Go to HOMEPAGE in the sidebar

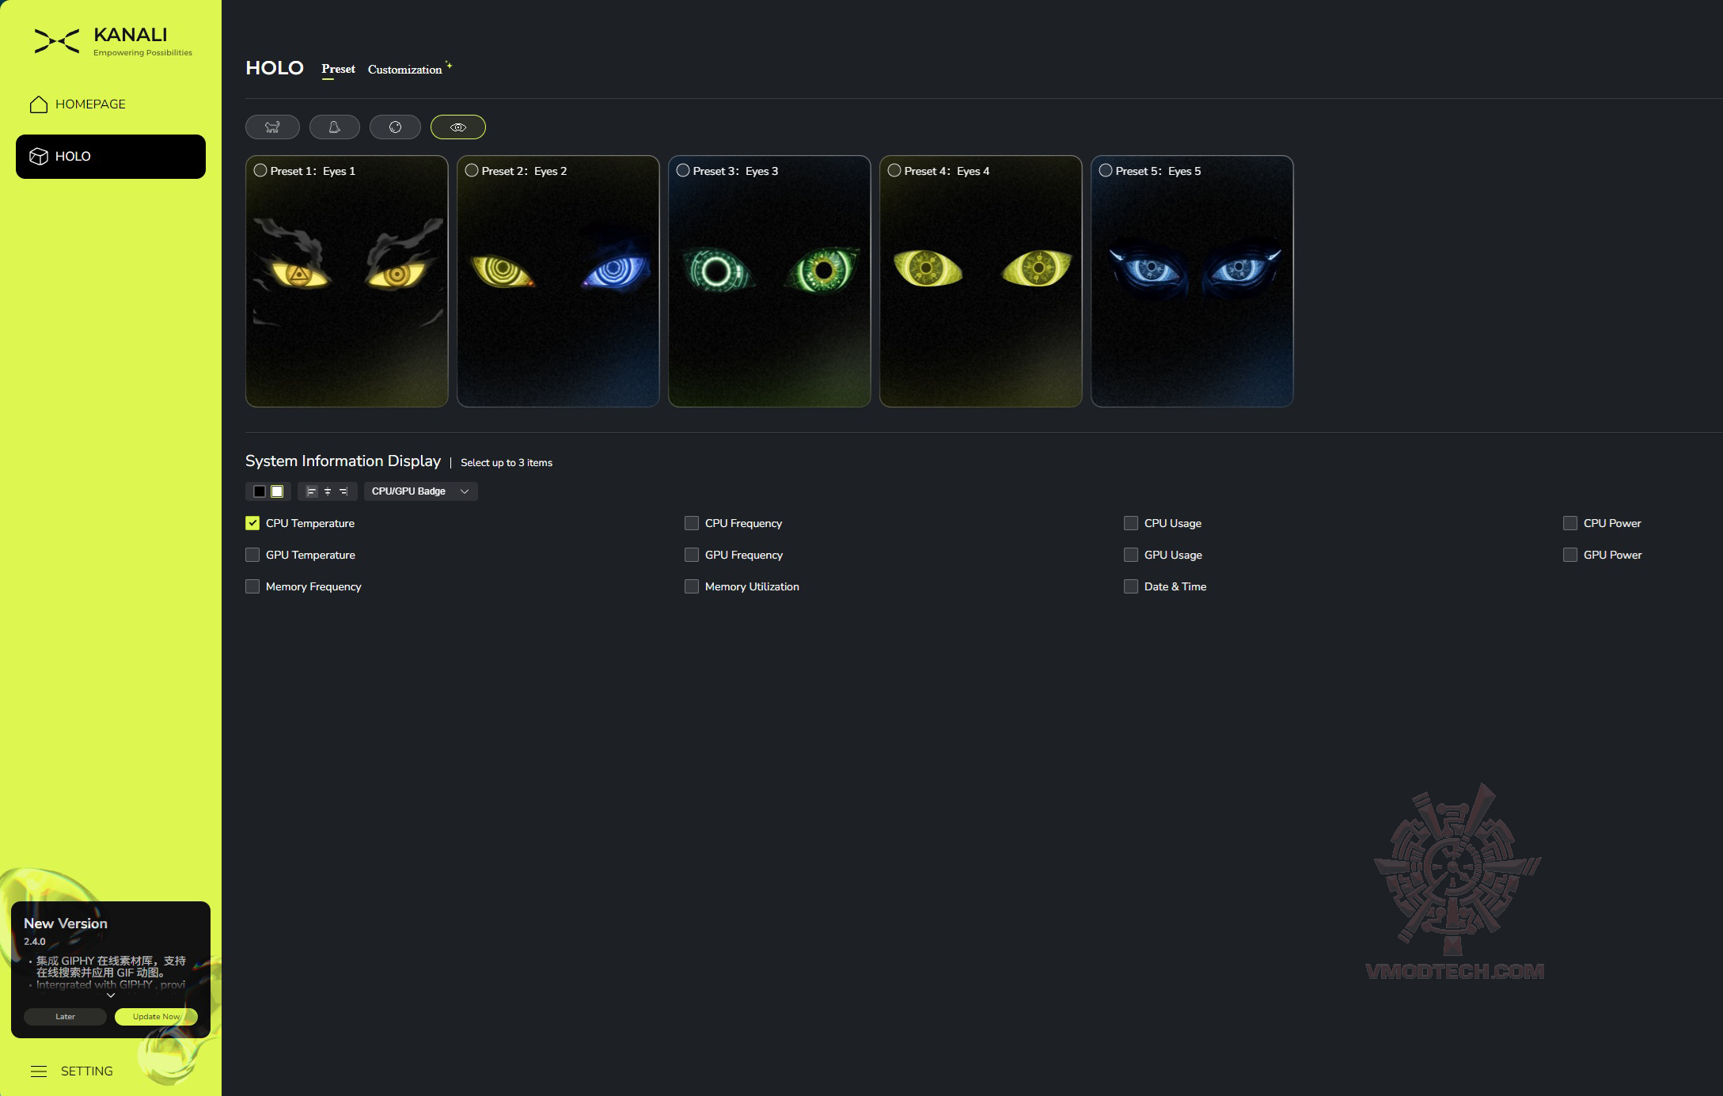(x=111, y=104)
